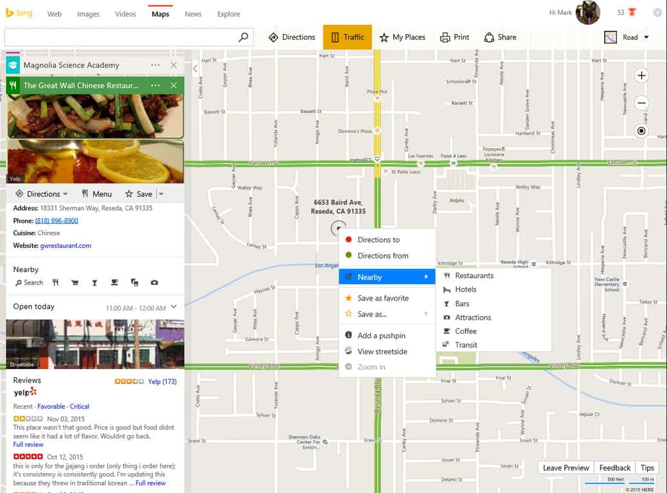The image size is (667, 493).
Task: Open the restaurant Menu
Action: 97,194
